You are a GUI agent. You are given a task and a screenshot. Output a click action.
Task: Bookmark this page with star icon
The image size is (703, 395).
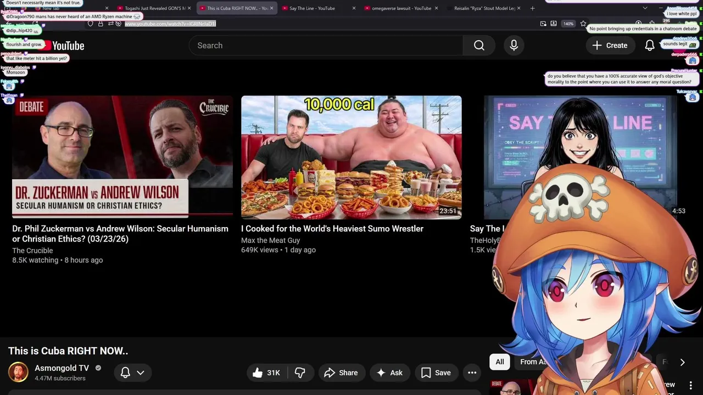coord(583,24)
